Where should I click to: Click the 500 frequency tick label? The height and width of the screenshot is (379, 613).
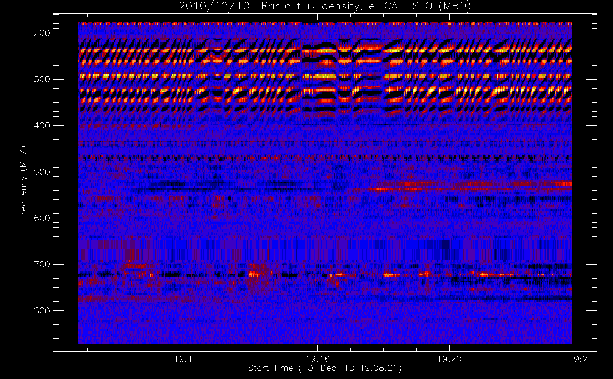point(42,172)
